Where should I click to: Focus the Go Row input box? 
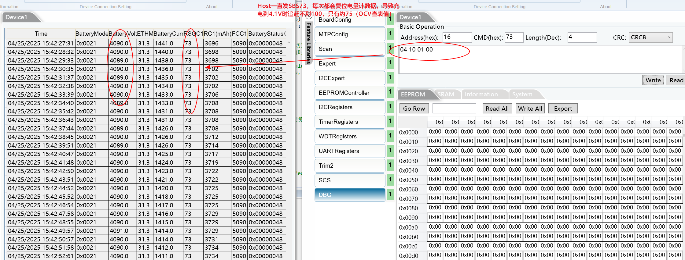(x=454, y=109)
